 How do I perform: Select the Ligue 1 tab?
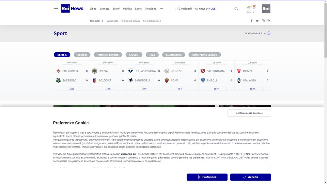[x=134, y=55]
